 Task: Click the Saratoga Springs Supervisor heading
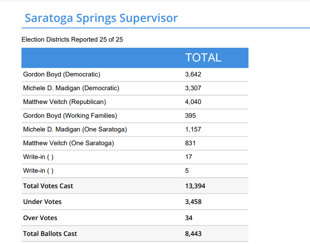point(101,18)
